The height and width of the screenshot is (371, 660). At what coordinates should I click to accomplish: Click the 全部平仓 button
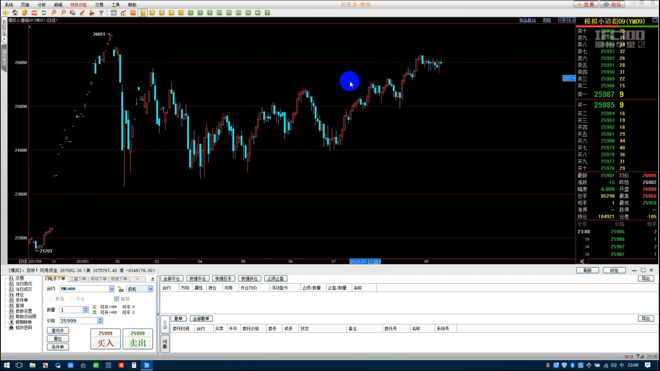(x=172, y=279)
